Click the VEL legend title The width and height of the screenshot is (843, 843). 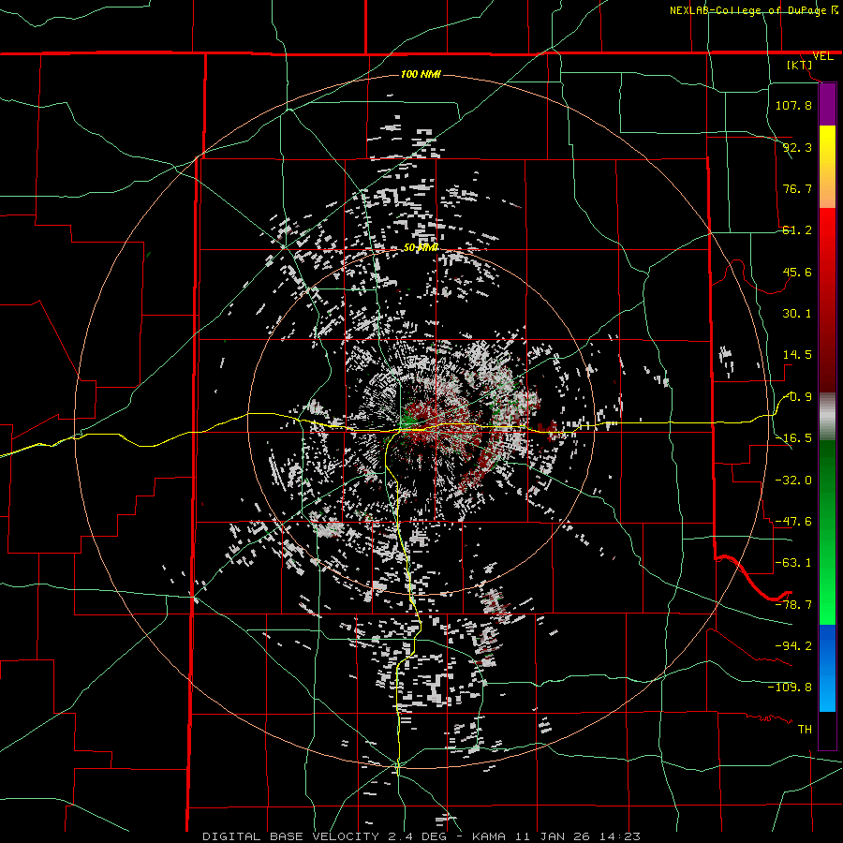point(823,56)
